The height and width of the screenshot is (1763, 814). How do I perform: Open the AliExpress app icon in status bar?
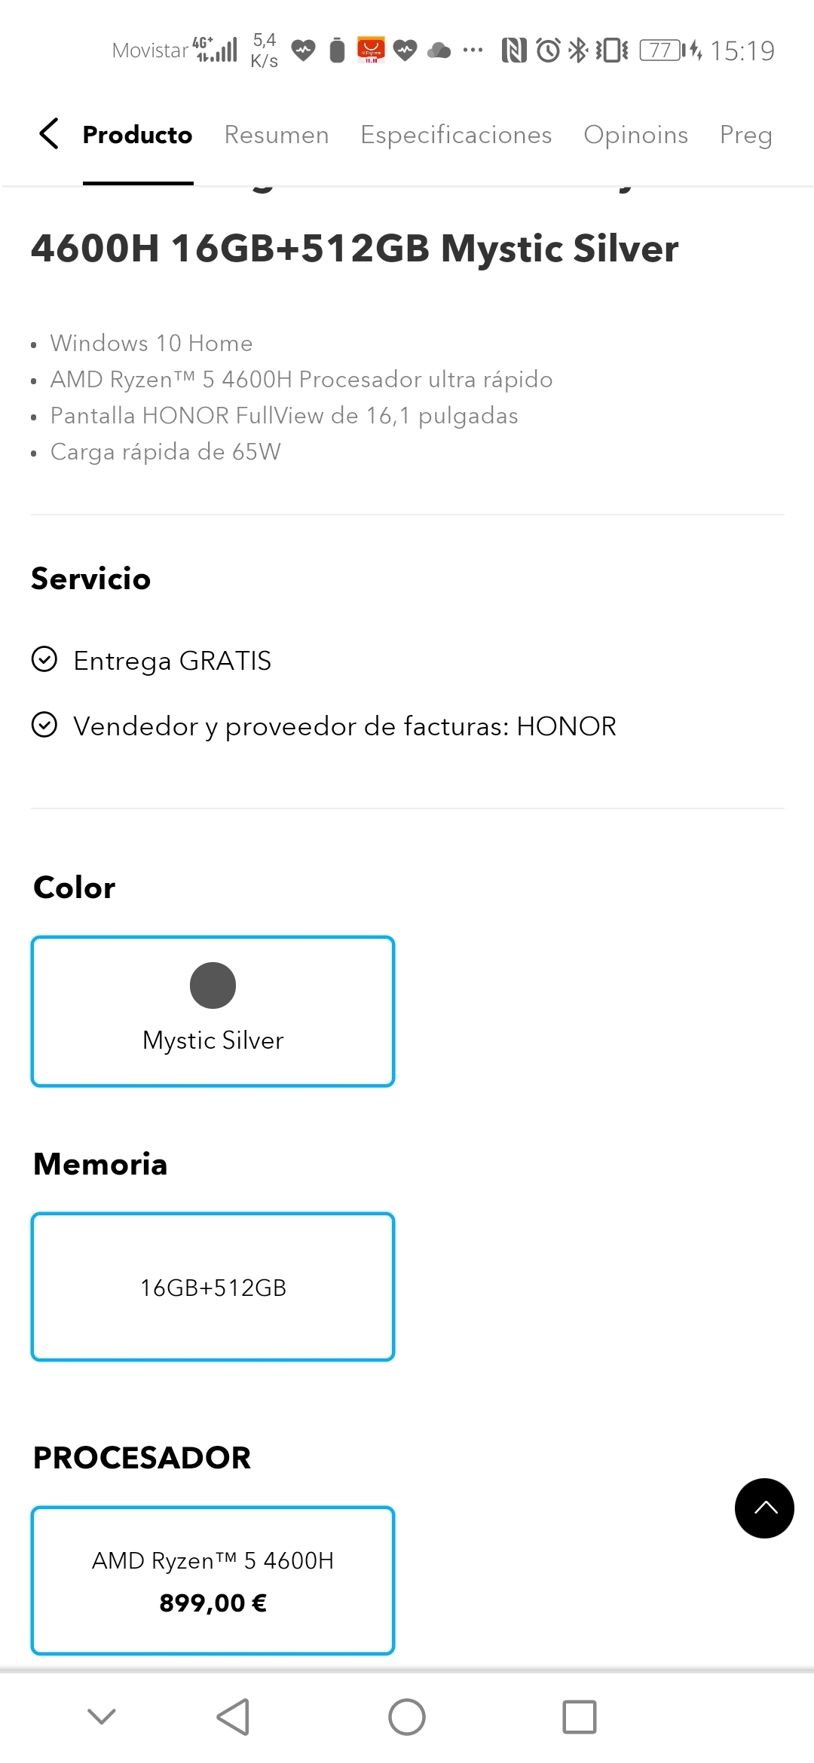tap(369, 50)
